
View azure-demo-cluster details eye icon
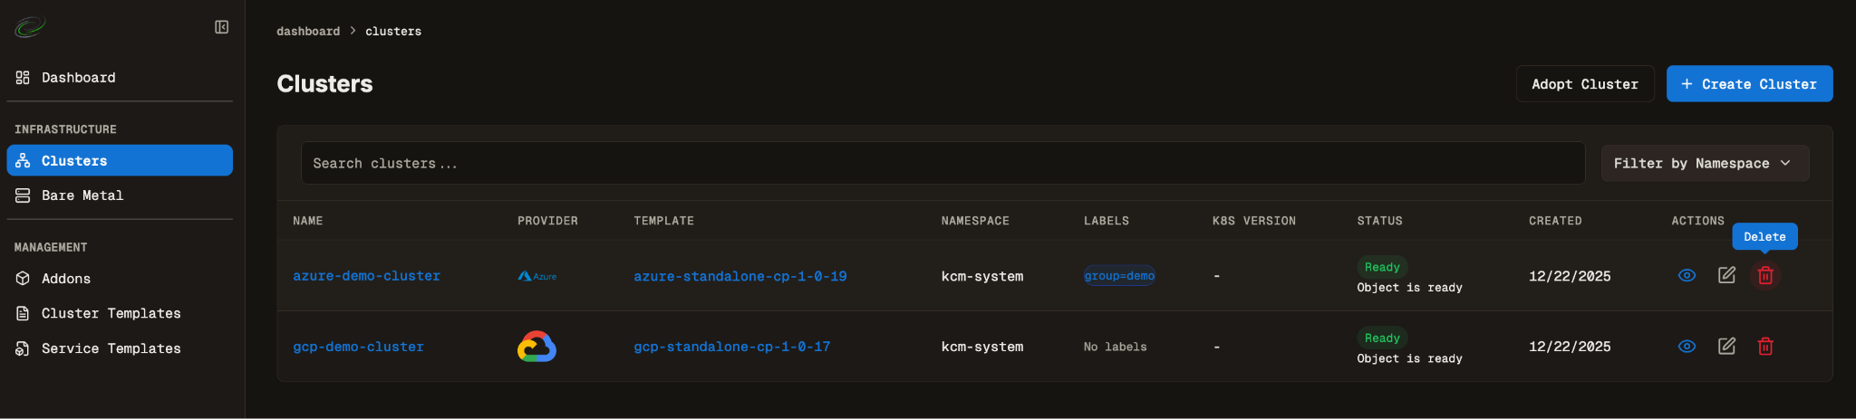coord(1687,275)
